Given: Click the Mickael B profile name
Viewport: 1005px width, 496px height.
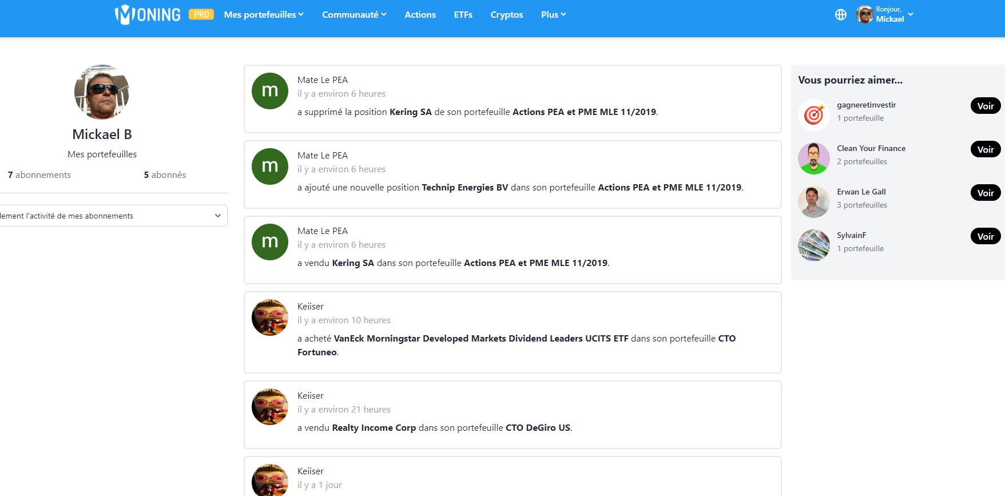Looking at the screenshot, I should tap(102, 134).
